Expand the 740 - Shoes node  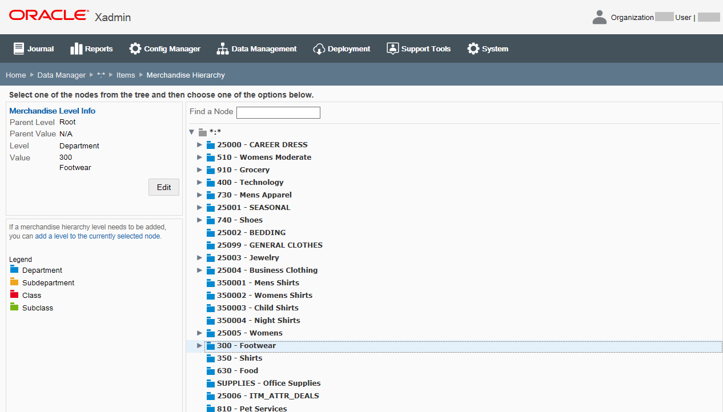200,220
